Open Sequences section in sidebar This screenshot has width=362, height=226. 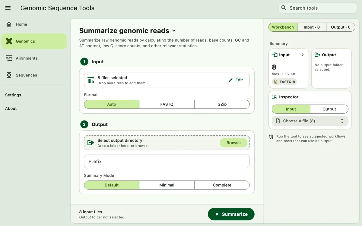click(x=34, y=75)
